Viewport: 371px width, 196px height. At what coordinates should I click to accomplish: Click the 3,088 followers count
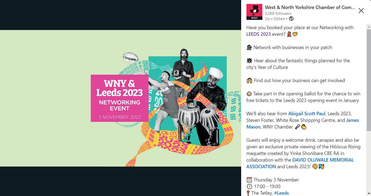pyautogui.click(x=278, y=13)
